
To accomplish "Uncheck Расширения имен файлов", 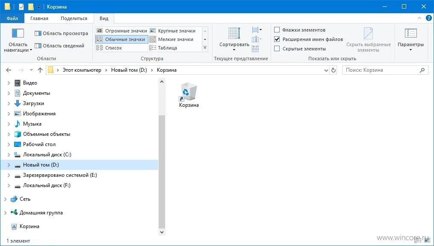I will (276, 39).
